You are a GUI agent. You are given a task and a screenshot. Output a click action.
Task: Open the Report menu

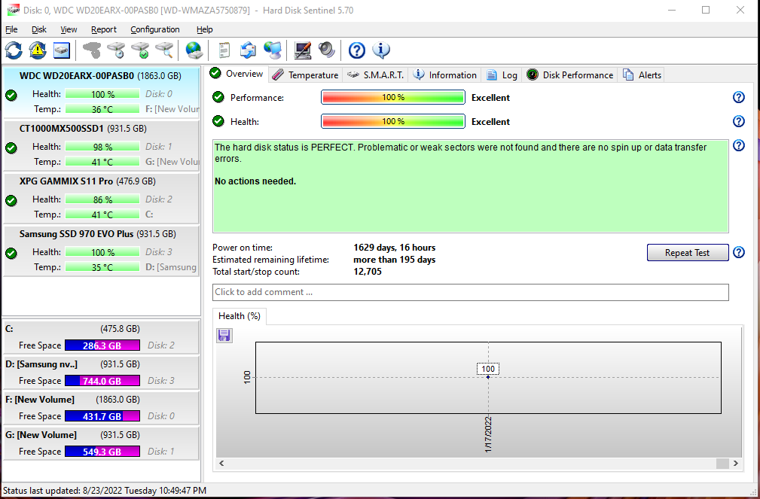(x=104, y=29)
